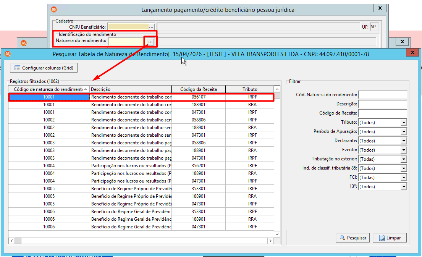Open the FCI dropdown

point(404,177)
